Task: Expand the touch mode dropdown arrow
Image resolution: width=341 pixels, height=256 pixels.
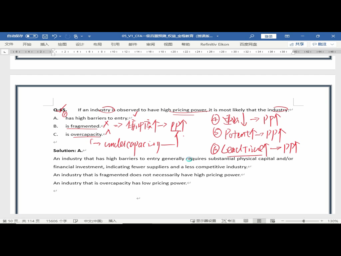Action: (x=82, y=36)
